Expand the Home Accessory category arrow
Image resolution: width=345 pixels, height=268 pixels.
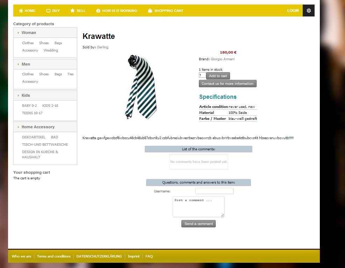coord(18,127)
